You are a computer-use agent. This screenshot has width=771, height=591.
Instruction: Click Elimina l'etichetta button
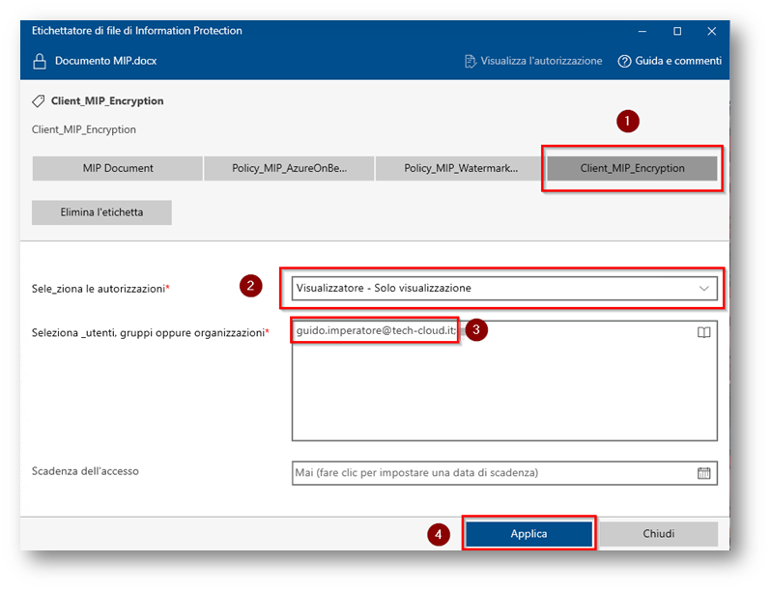101,212
